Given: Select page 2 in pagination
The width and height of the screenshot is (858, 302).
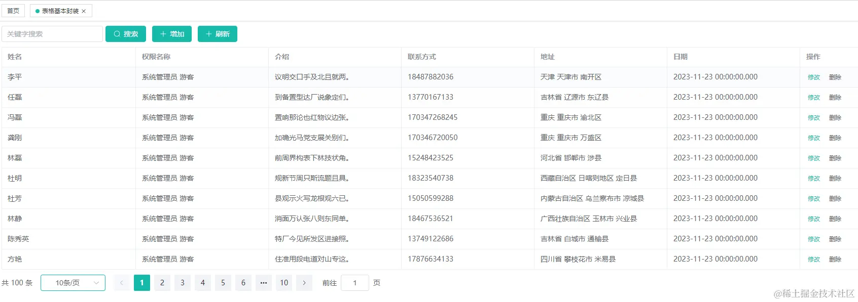Looking at the screenshot, I should click(162, 283).
